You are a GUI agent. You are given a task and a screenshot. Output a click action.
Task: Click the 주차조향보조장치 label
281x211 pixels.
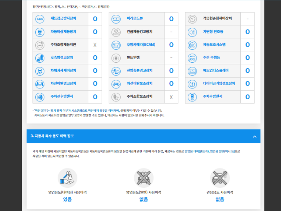click(139, 97)
